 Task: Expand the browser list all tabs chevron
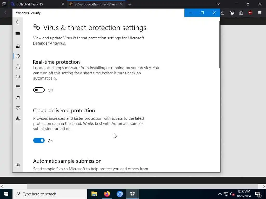pos(218,4)
